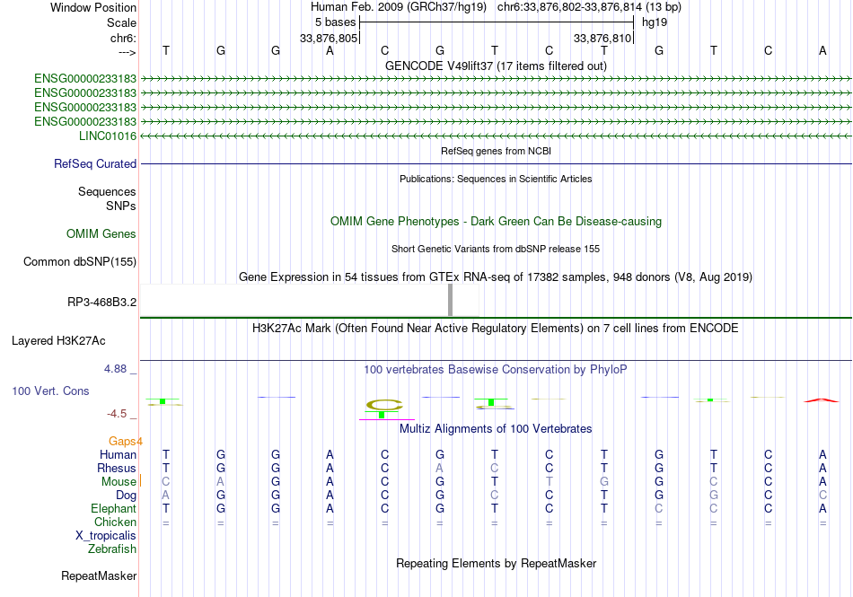The height and width of the screenshot is (597, 853).
Task: Click the 100 Vert. Cons label
Action: (50, 391)
